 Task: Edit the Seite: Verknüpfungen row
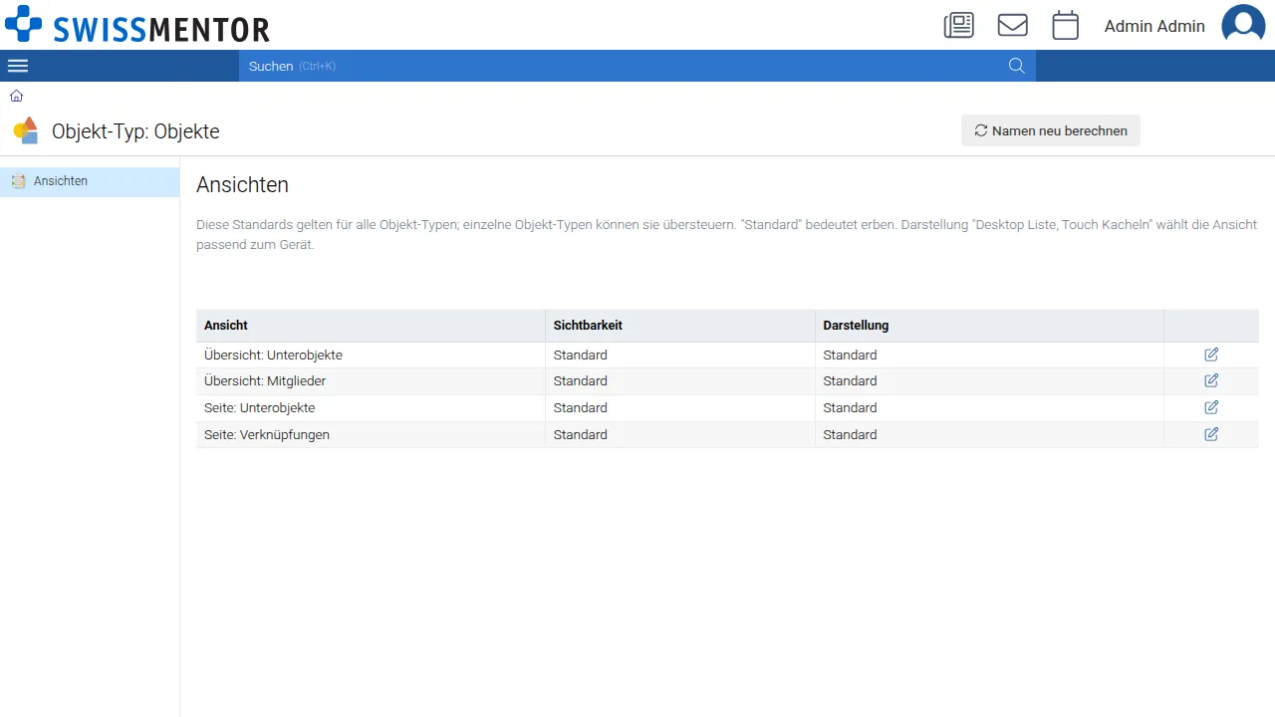pyautogui.click(x=1211, y=434)
